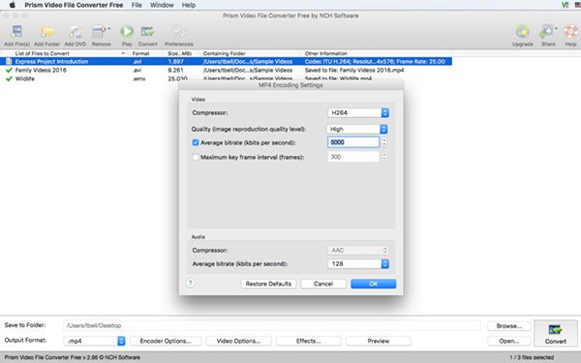Click the question mark help button in dialog
The image size is (581, 363).
pyautogui.click(x=190, y=284)
